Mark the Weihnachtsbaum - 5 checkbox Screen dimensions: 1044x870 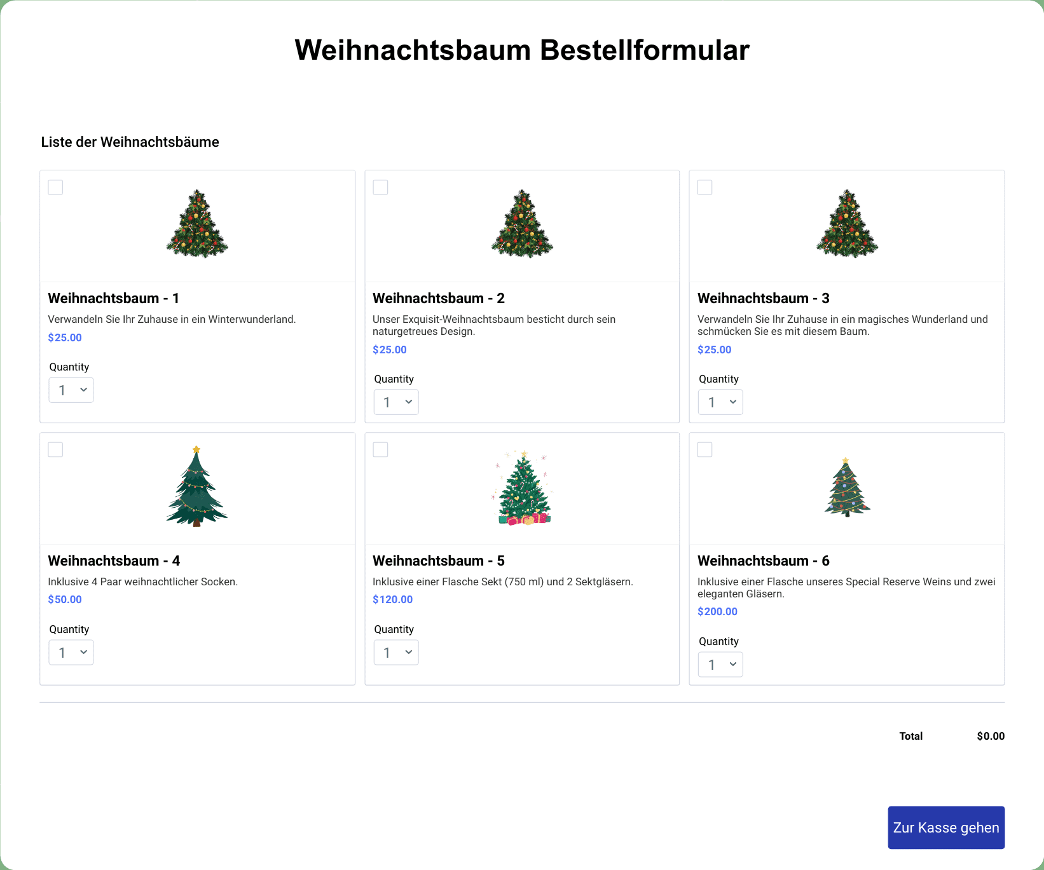tap(380, 450)
